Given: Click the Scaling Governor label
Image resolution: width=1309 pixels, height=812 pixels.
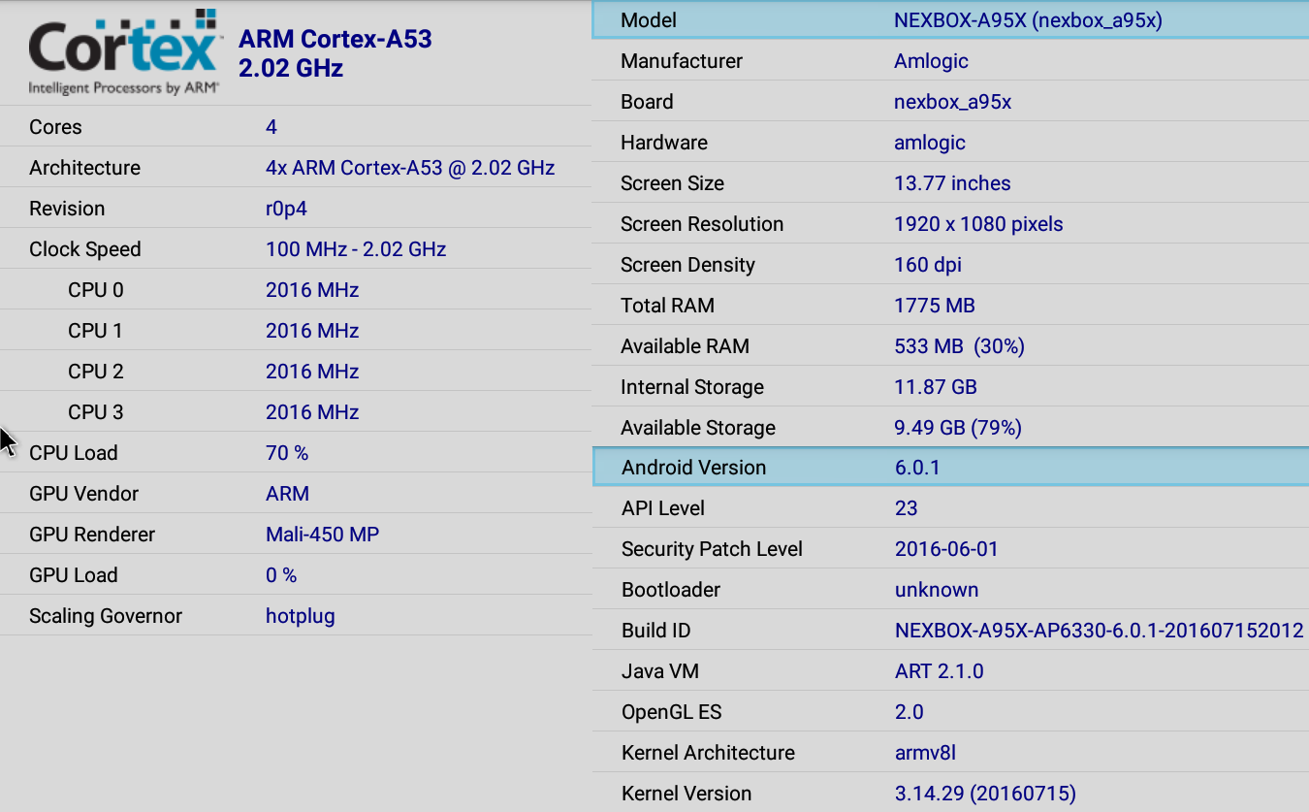Looking at the screenshot, I should pyautogui.click(x=106, y=616).
